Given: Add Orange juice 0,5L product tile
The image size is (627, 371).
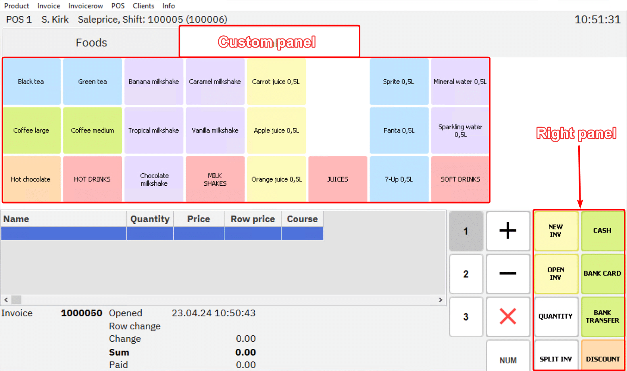Looking at the screenshot, I should pyautogui.click(x=276, y=179).
